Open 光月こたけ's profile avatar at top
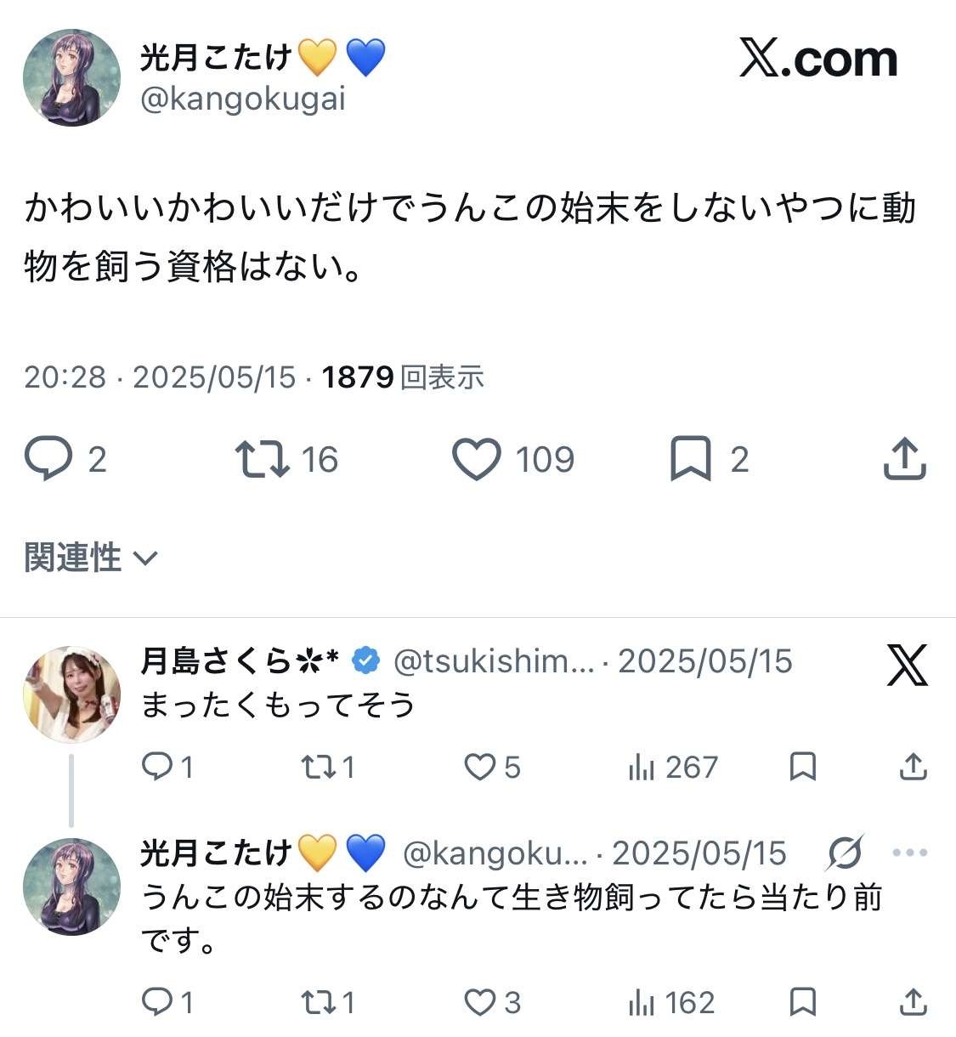Viewport: 956px width, 1037px height. click(x=71, y=78)
